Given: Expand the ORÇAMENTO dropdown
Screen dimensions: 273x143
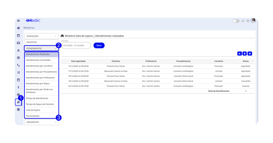Looking at the screenshot, I should (x=41, y=122).
